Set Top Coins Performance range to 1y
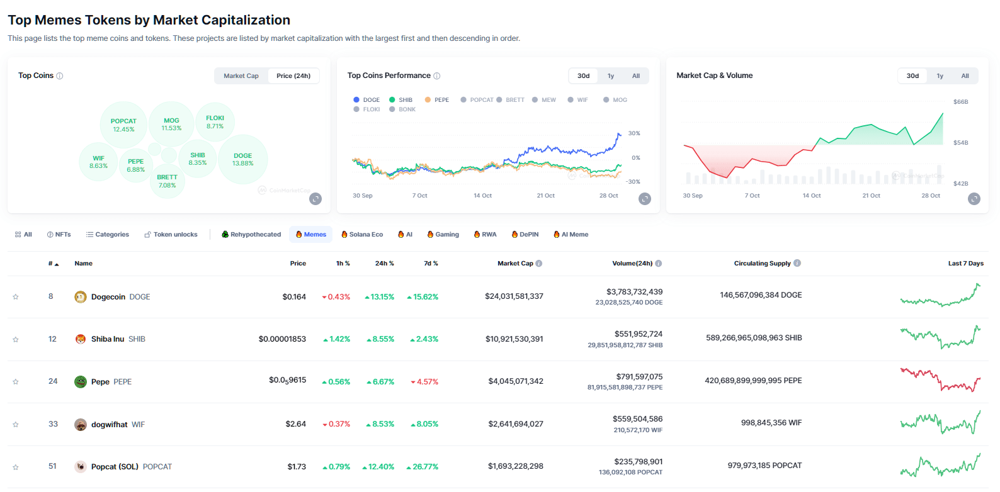Screen dimensions: 1000x492 (611, 76)
